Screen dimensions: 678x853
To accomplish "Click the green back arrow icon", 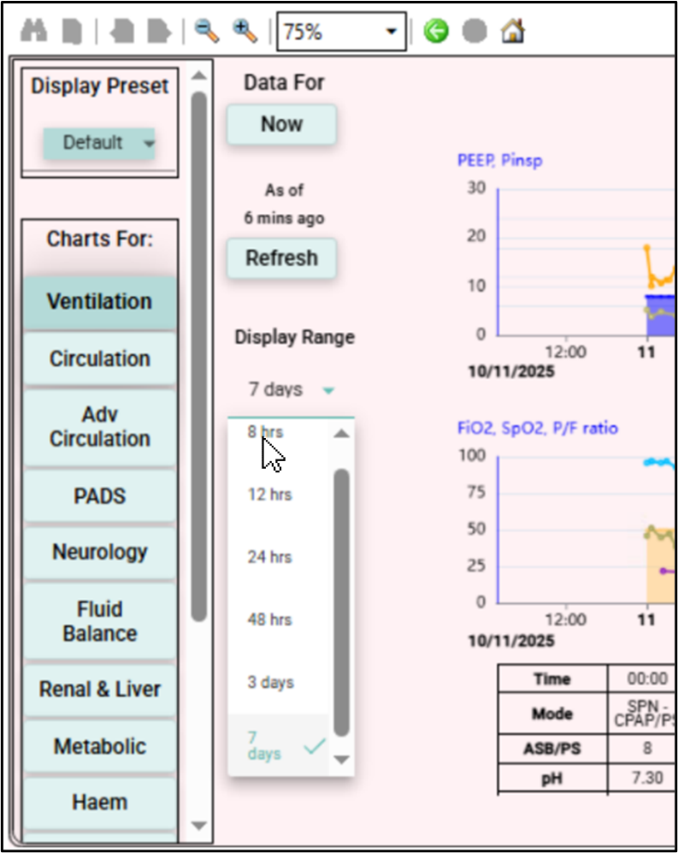I will click(x=436, y=33).
